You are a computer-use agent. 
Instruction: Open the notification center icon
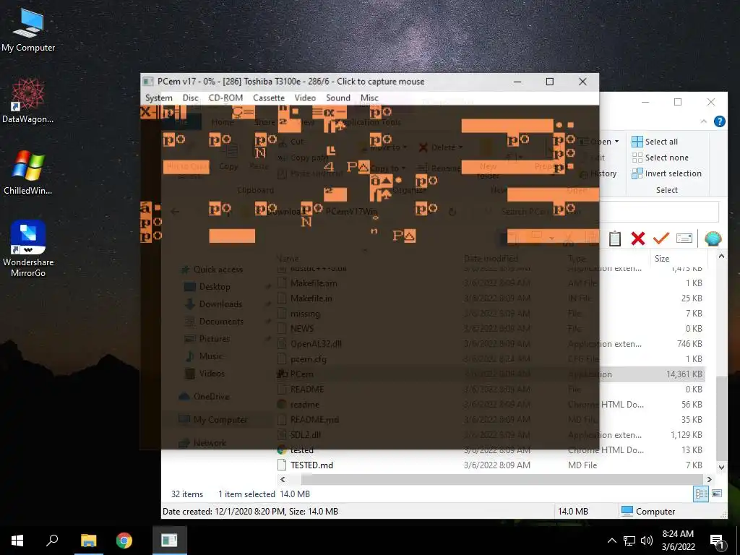717,541
